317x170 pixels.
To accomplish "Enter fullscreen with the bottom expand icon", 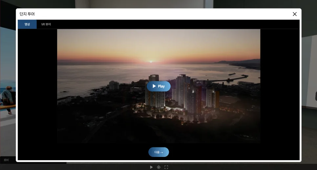I will [x=166, y=167].
